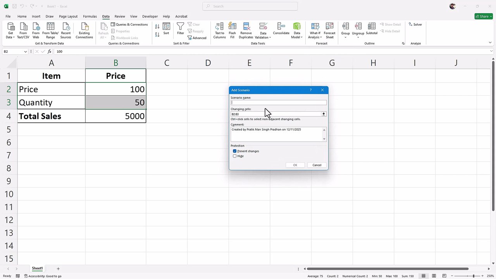
Task: Select the Sheet1 tab
Action: pyautogui.click(x=37, y=269)
